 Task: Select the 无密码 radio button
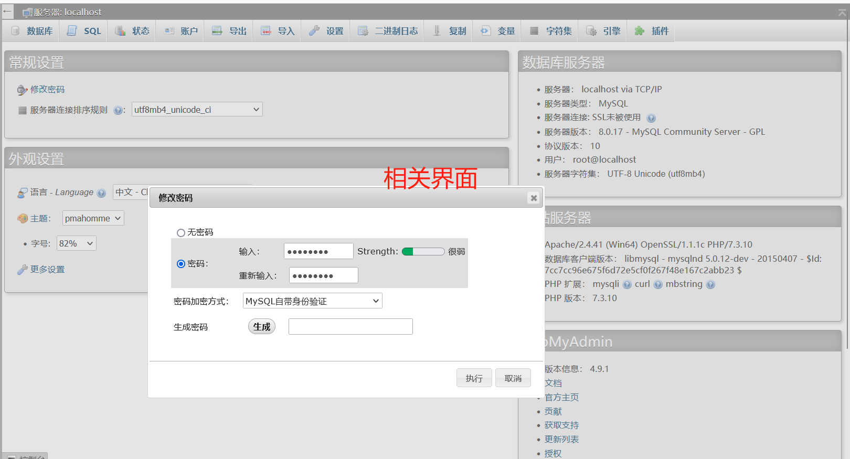click(181, 233)
